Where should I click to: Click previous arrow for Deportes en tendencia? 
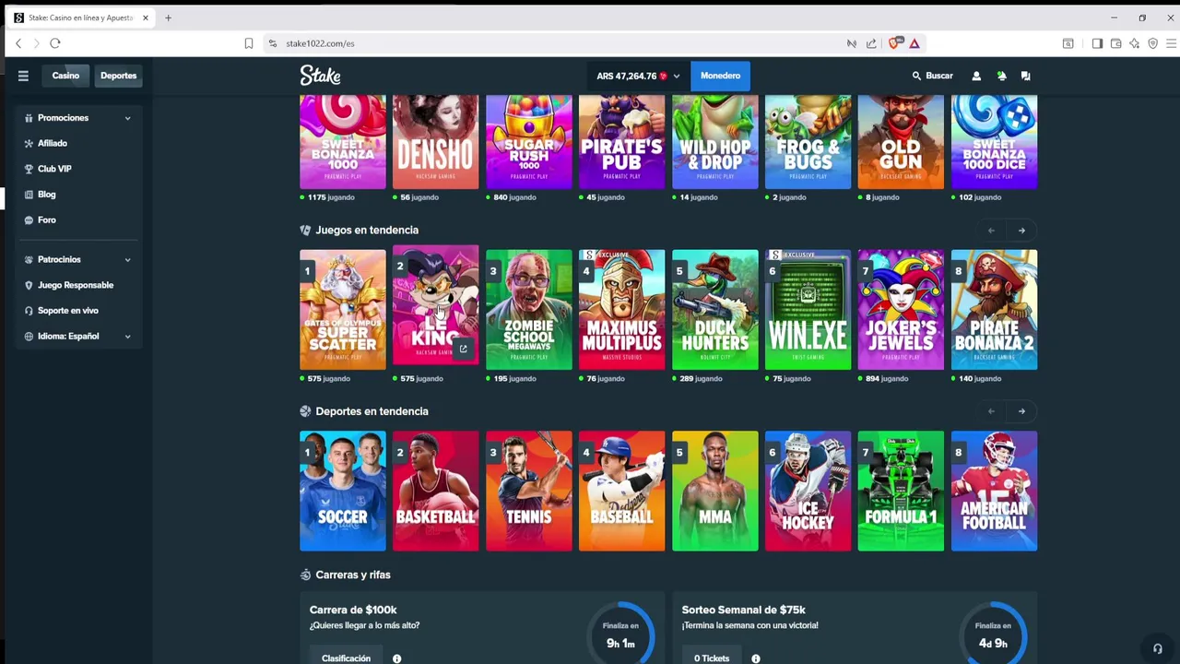pos(991,411)
